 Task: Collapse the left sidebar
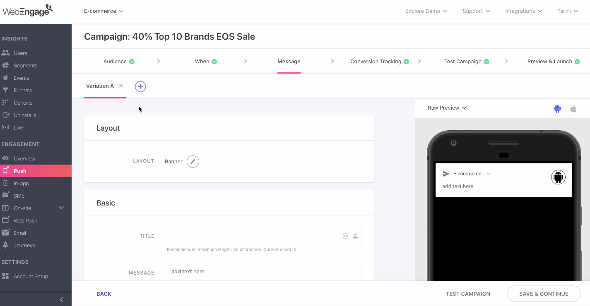click(x=61, y=300)
